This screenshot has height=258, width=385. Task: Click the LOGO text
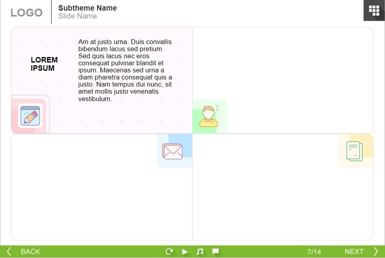[26, 13]
